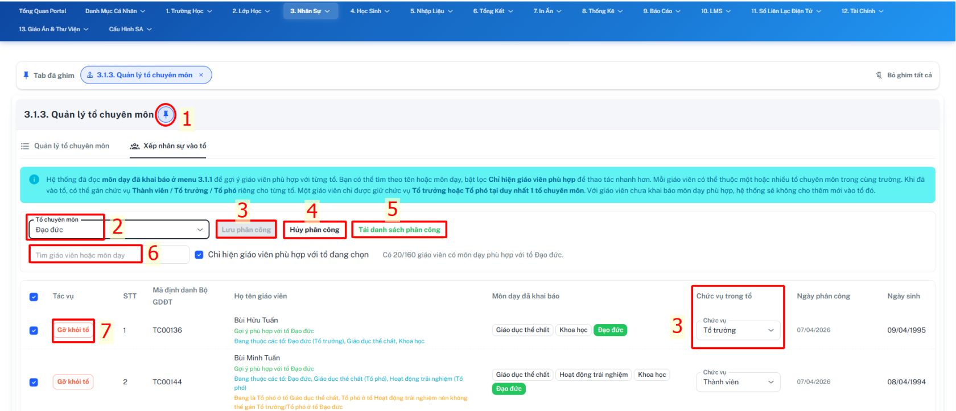Open the Tổ chuyên môn dropdown showing Đạo đức
Screen dimensions: 956x411
[x=119, y=229]
